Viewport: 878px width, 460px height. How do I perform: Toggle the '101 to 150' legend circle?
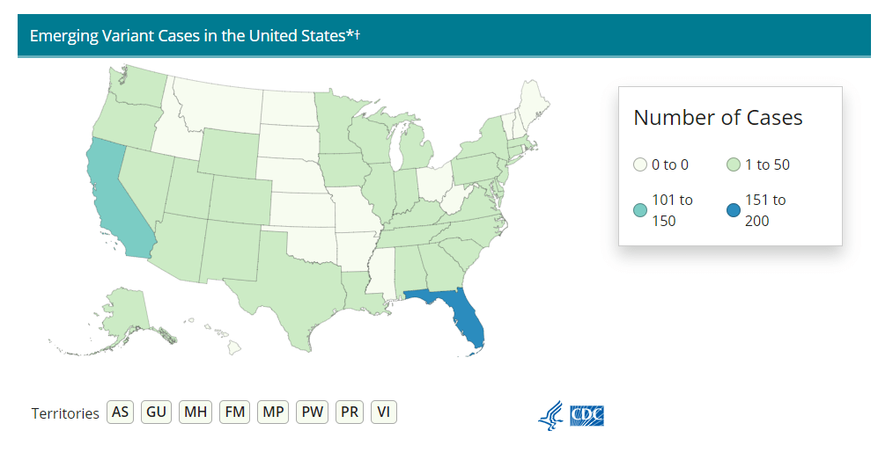(640, 210)
